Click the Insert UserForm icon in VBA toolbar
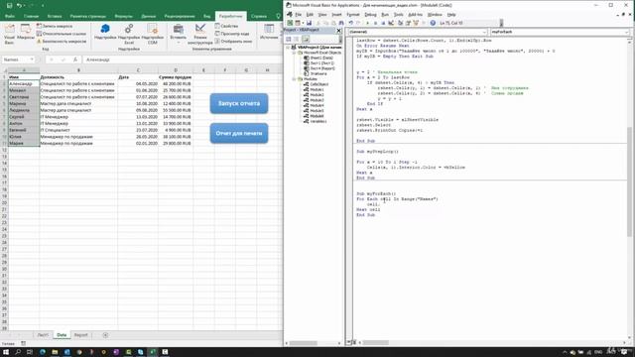This screenshot has width=635, height=357. (x=298, y=23)
